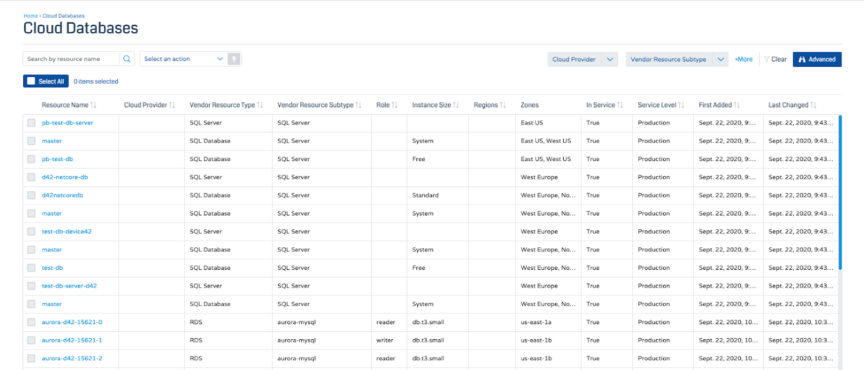Screen dimensions: 864x370
Task: Sort by Cloud Provider column arrows
Action: (172, 105)
